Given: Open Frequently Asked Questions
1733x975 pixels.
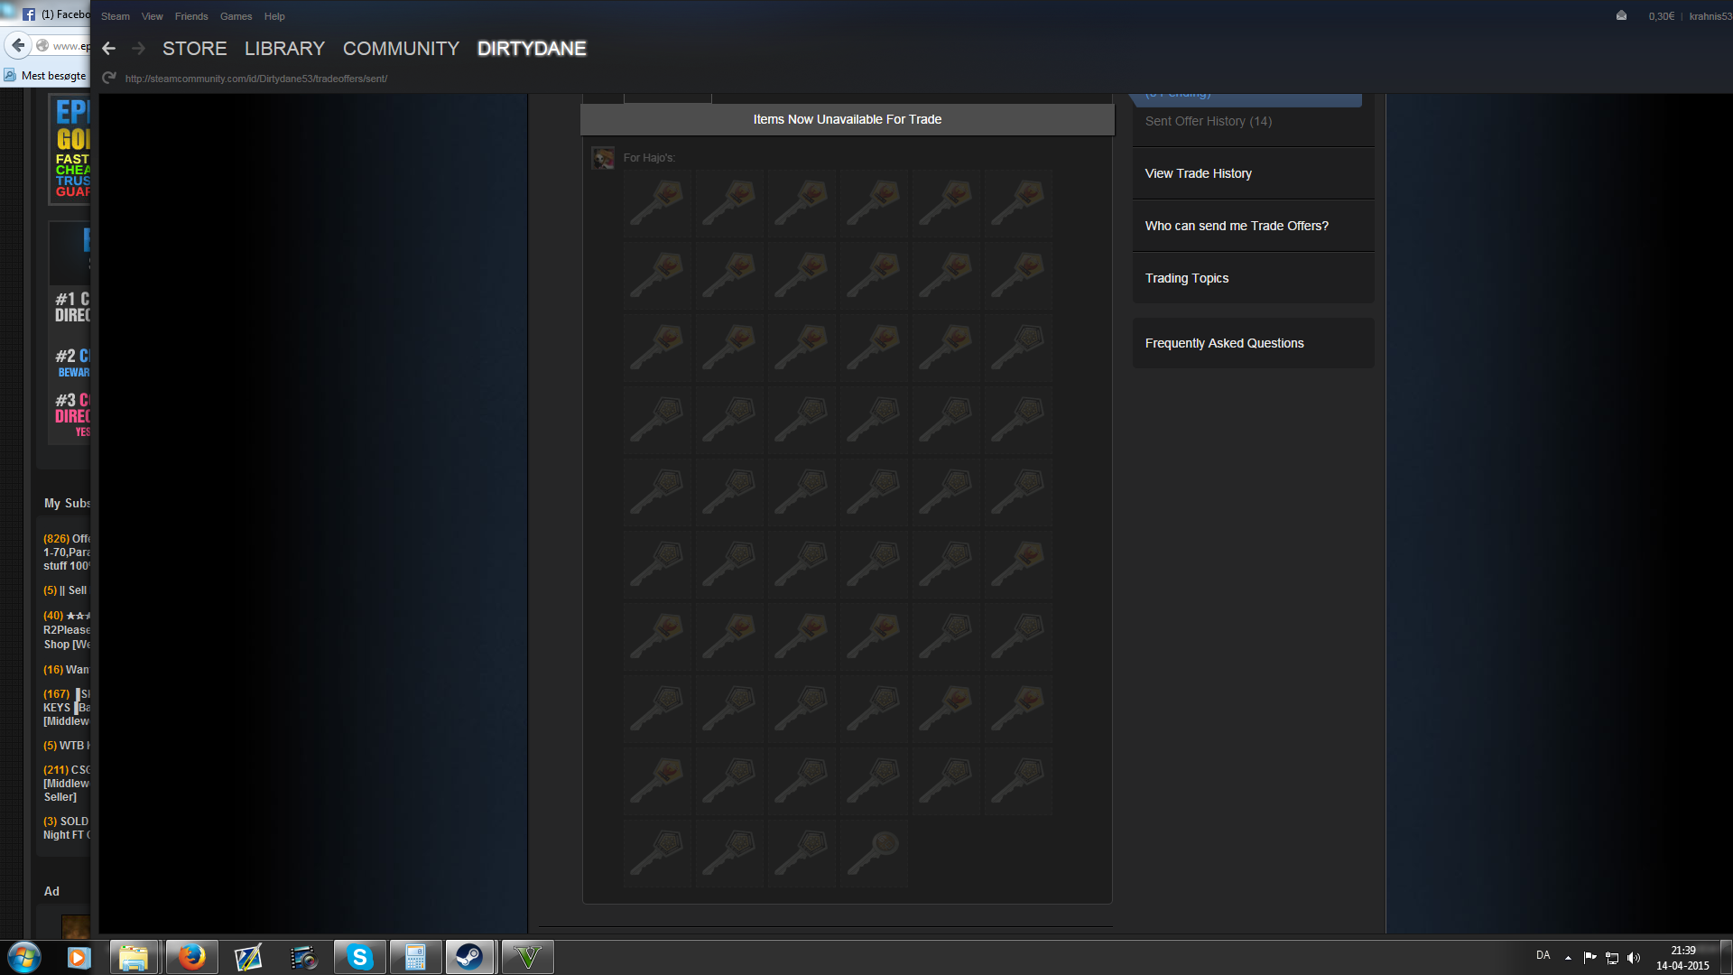Looking at the screenshot, I should pyautogui.click(x=1224, y=343).
